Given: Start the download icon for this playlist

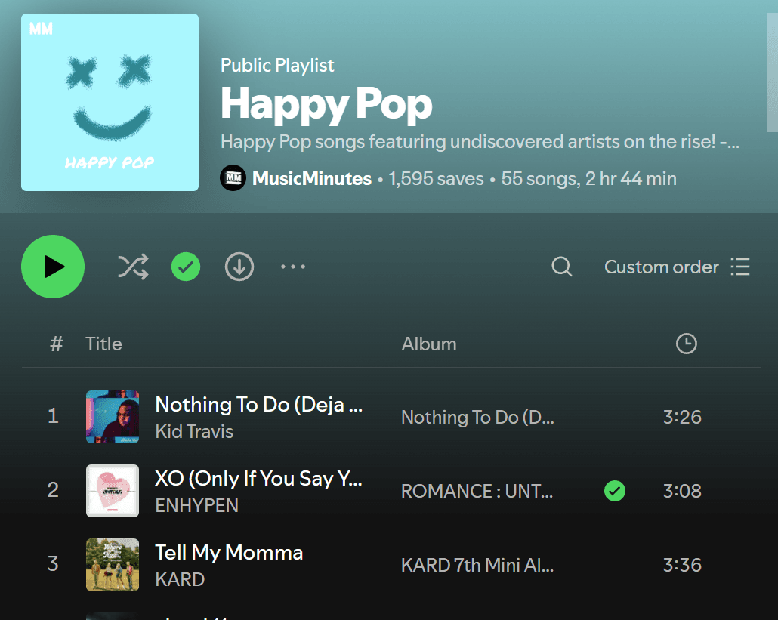Looking at the screenshot, I should pos(239,267).
